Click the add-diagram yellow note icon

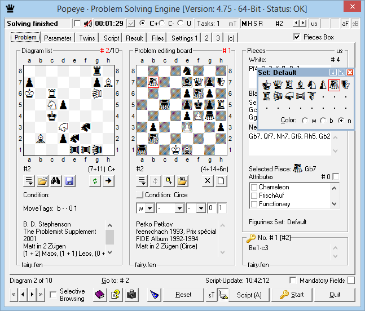pyautogui.click(x=169, y=181)
